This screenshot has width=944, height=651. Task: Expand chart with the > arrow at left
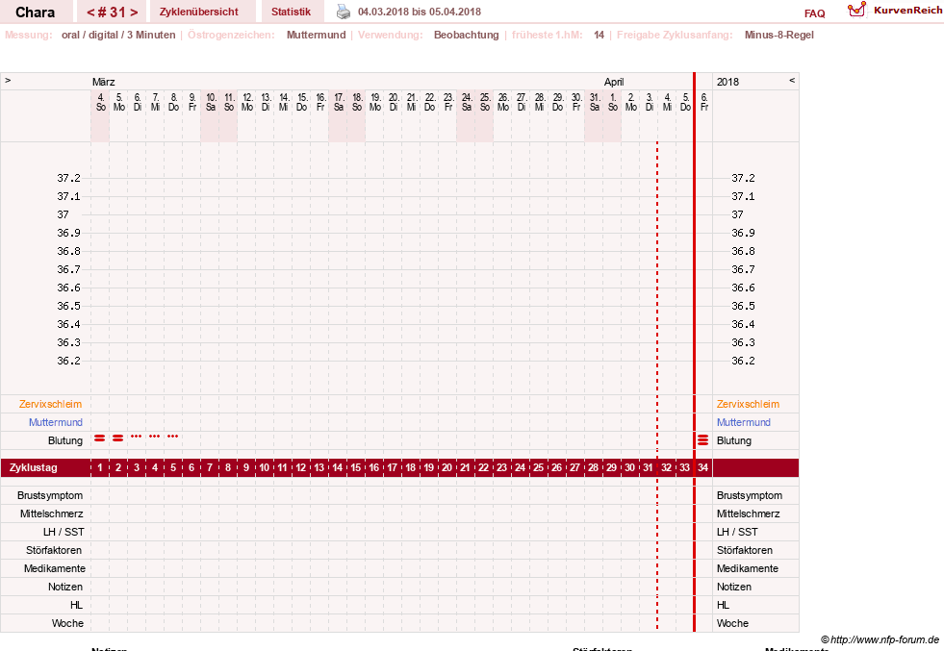(8, 80)
